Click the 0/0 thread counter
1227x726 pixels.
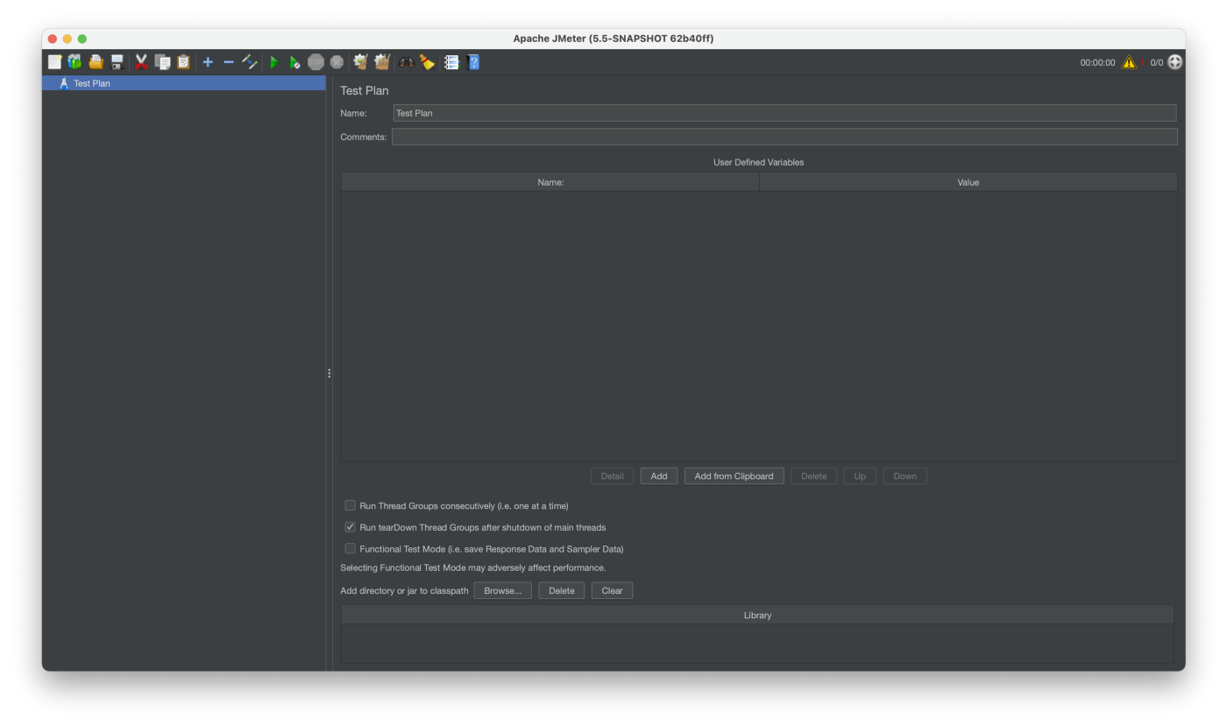click(1157, 63)
